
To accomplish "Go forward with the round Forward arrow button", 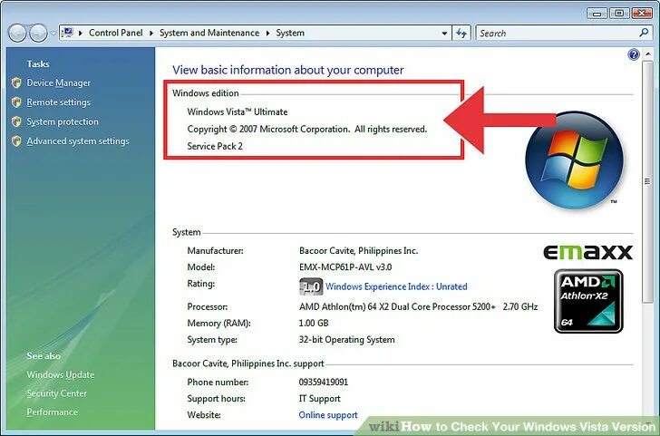I will [38, 34].
